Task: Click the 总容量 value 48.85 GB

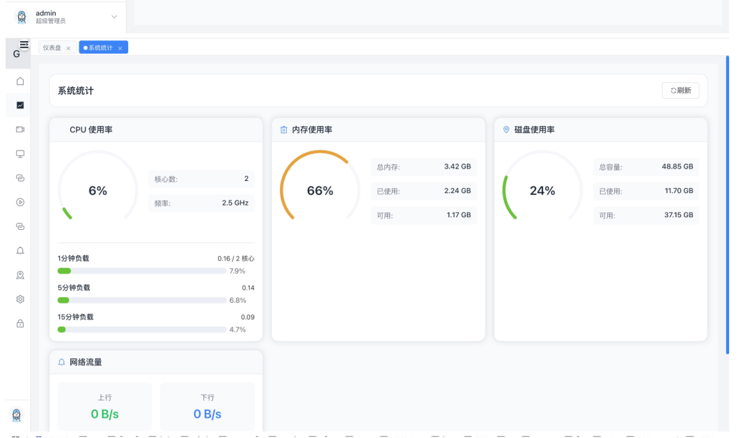Action: coord(677,166)
